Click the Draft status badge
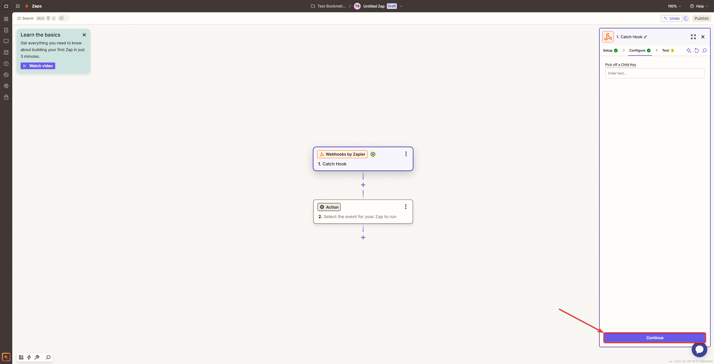The height and width of the screenshot is (364, 714). tap(392, 6)
